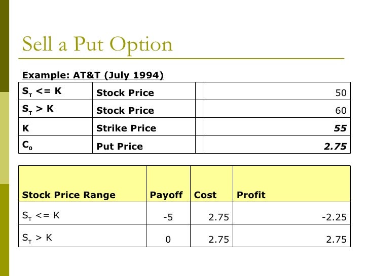This screenshot has height=276, width=369.
Task: Click the bottom row Profit 2.75 cell
Action: pyautogui.click(x=337, y=240)
